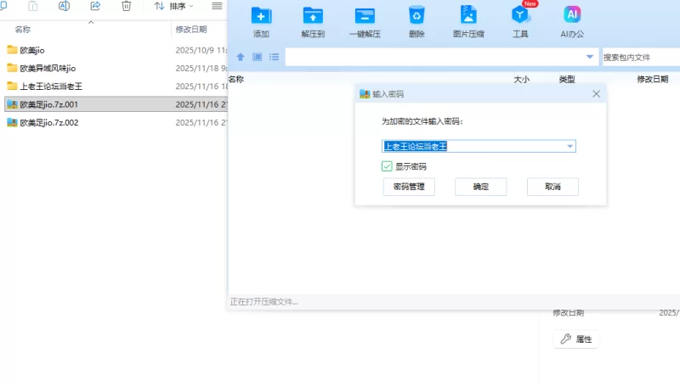Click the rename icon in Explorer toolbar
This screenshot has width=680, height=386.
click(64, 6)
